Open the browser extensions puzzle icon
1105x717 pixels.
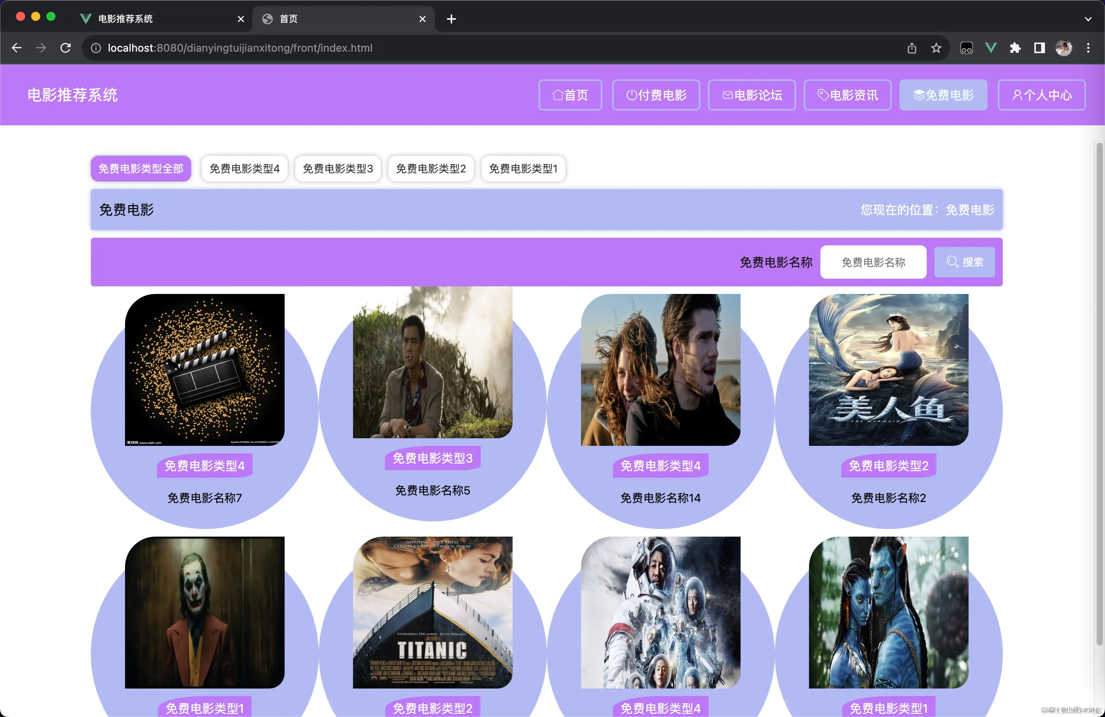(1015, 48)
